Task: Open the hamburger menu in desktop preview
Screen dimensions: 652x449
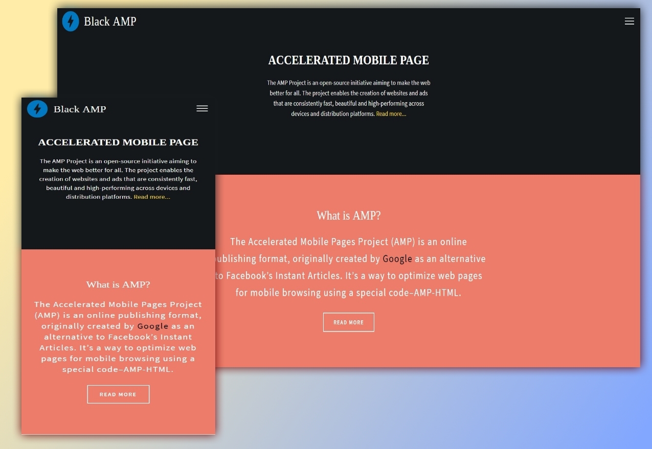Action: click(629, 21)
